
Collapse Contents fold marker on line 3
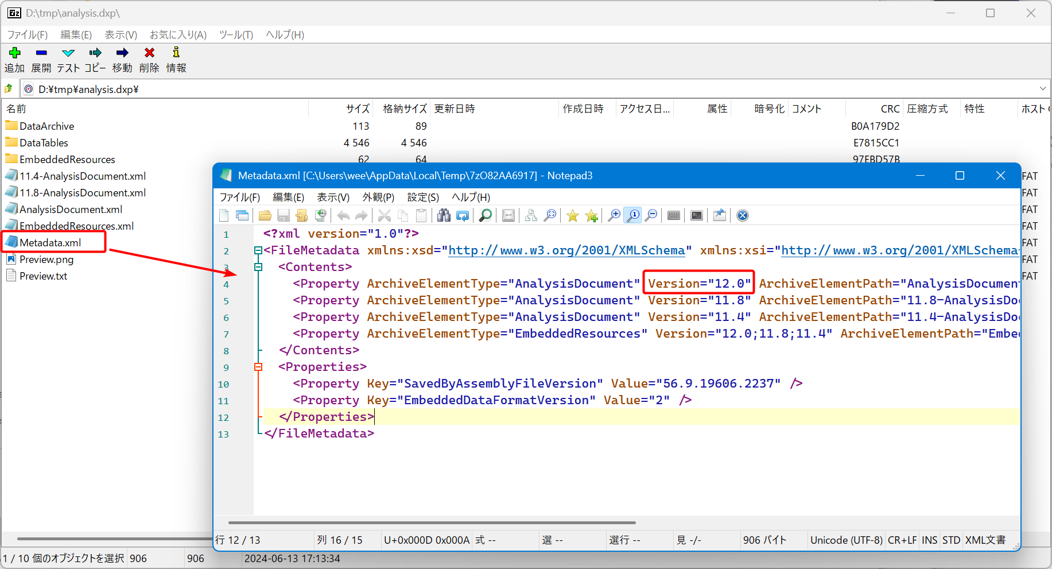point(258,267)
